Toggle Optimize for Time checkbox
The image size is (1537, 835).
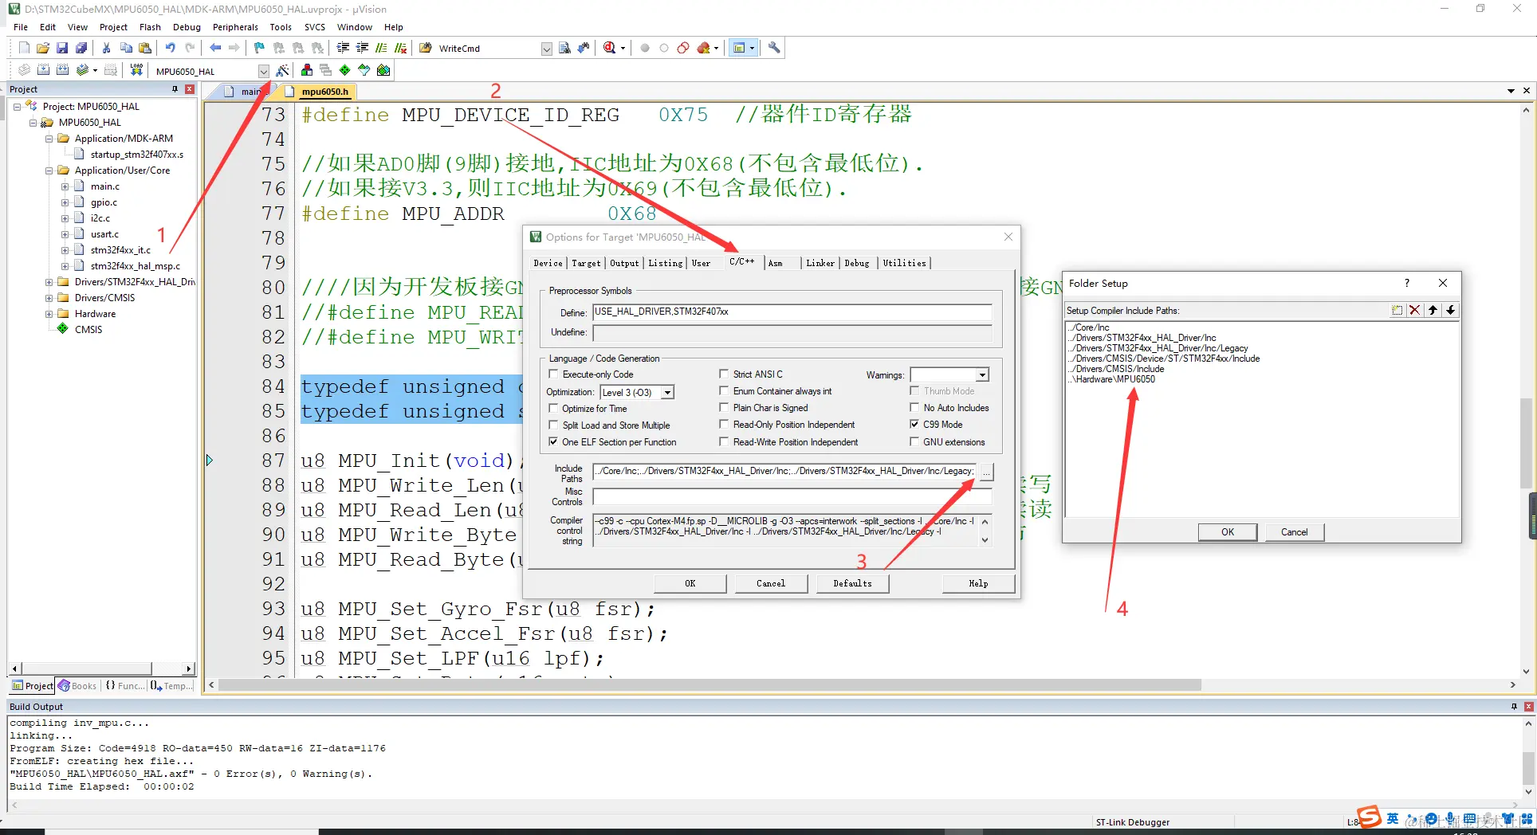pyautogui.click(x=553, y=408)
